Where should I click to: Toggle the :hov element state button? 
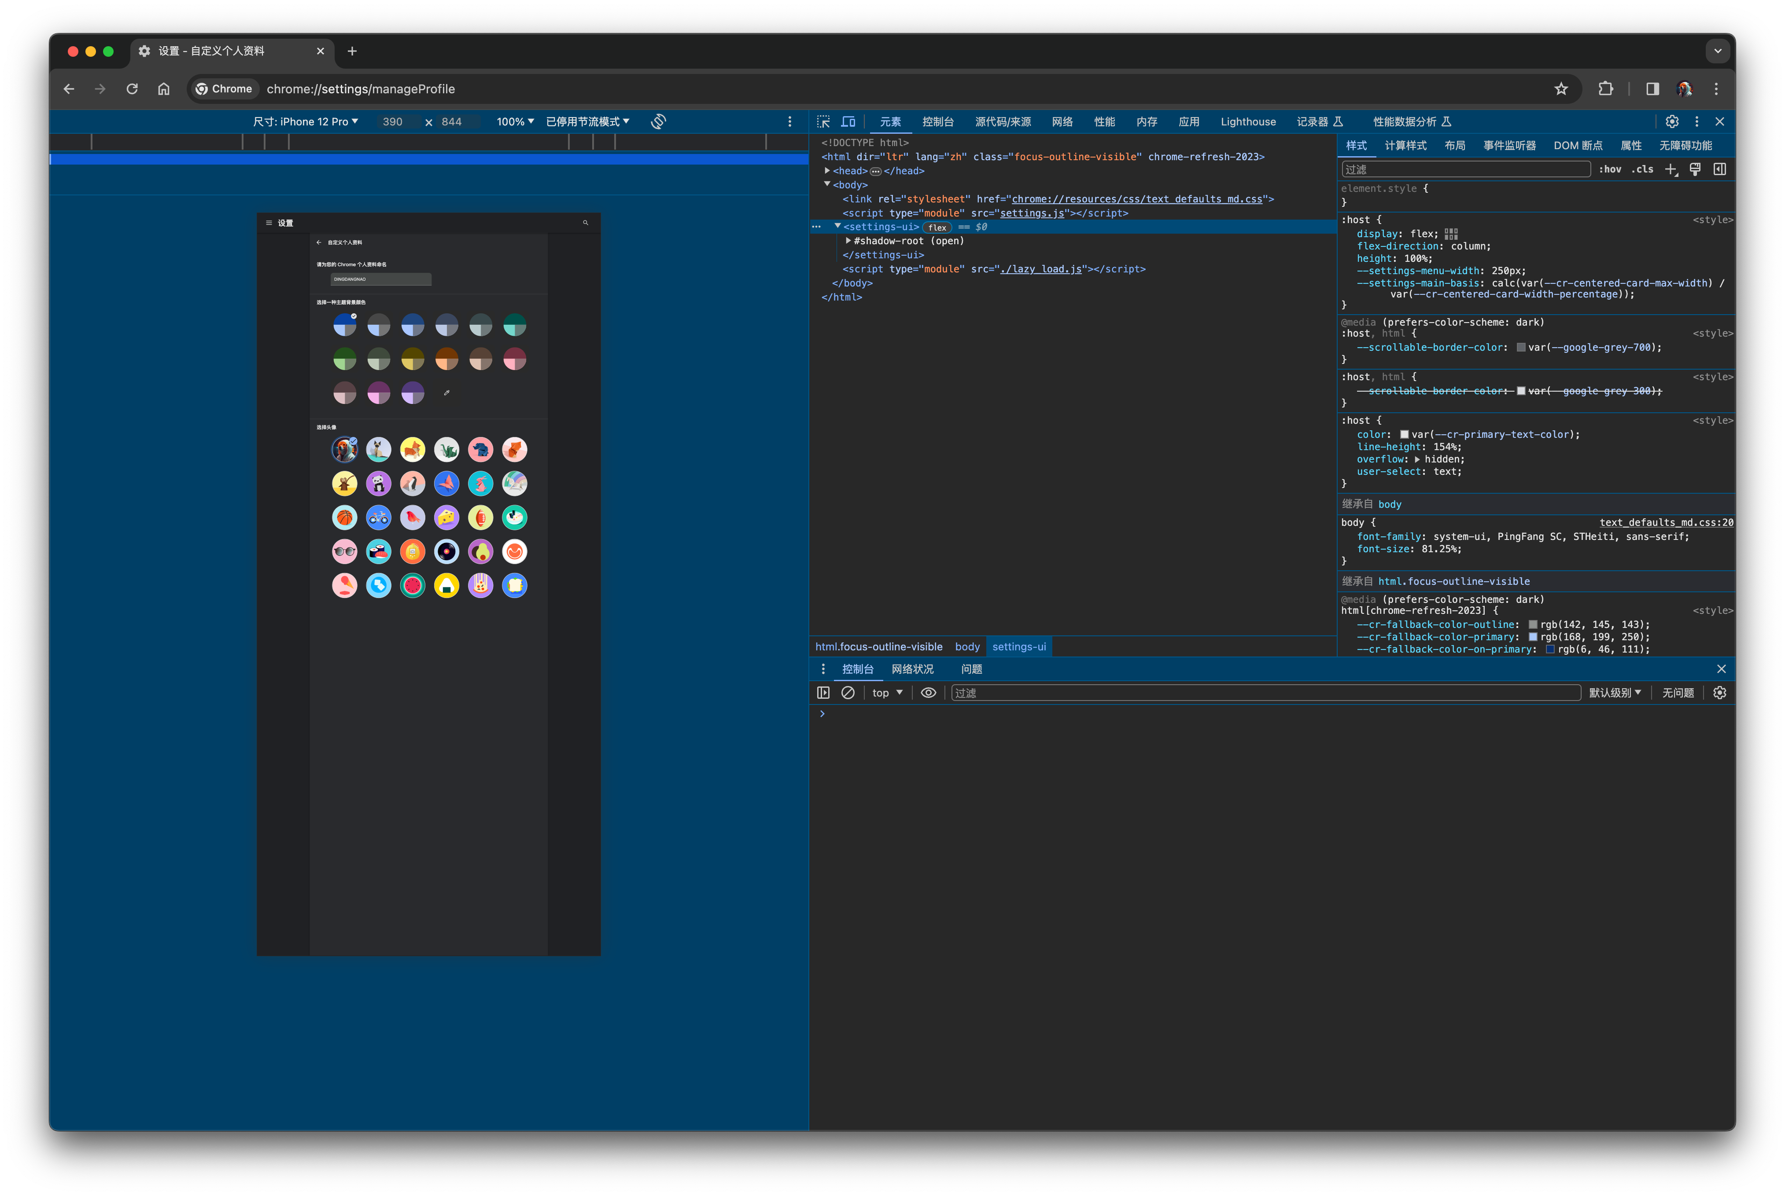[1610, 169]
